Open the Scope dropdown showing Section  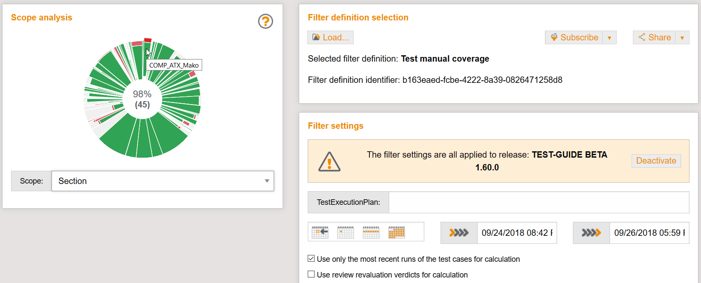tap(163, 181)
